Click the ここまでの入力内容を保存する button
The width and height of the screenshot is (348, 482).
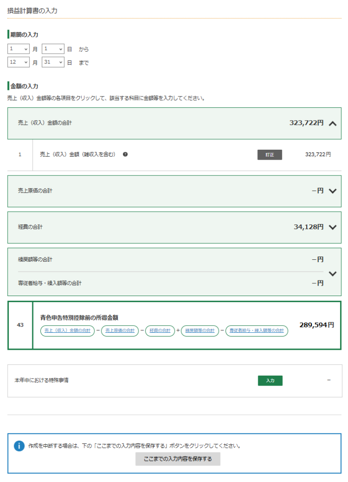click(178, 459)
